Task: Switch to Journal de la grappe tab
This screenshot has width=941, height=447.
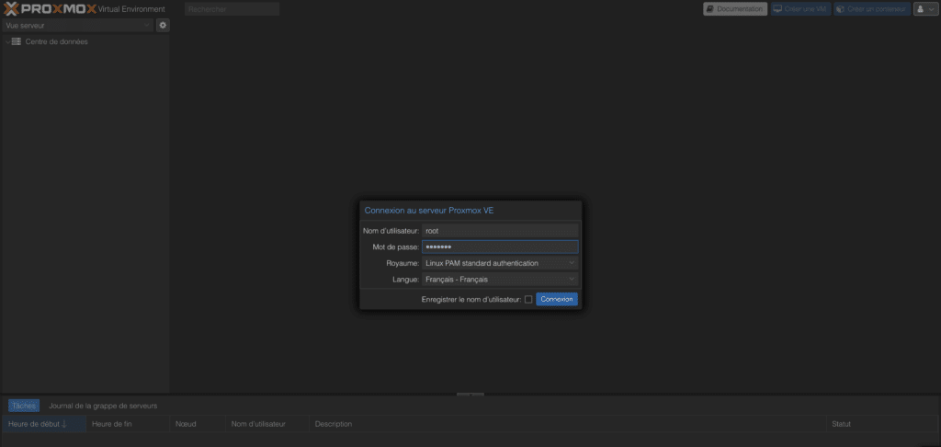Action: click(x=103, y=407)
